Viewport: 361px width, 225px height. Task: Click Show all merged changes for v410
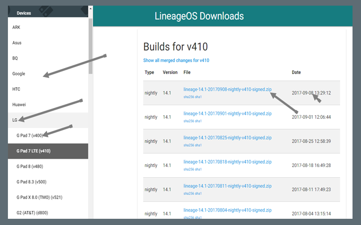click(x=177, y=60)
